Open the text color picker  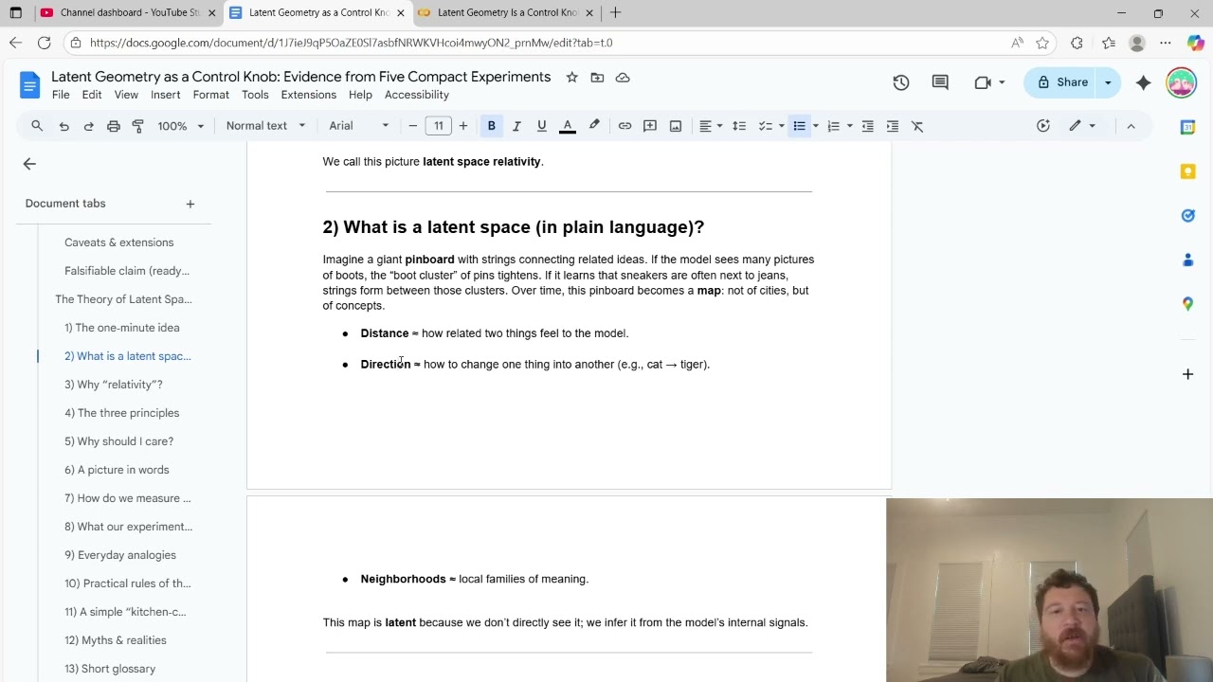coord(567,126)
